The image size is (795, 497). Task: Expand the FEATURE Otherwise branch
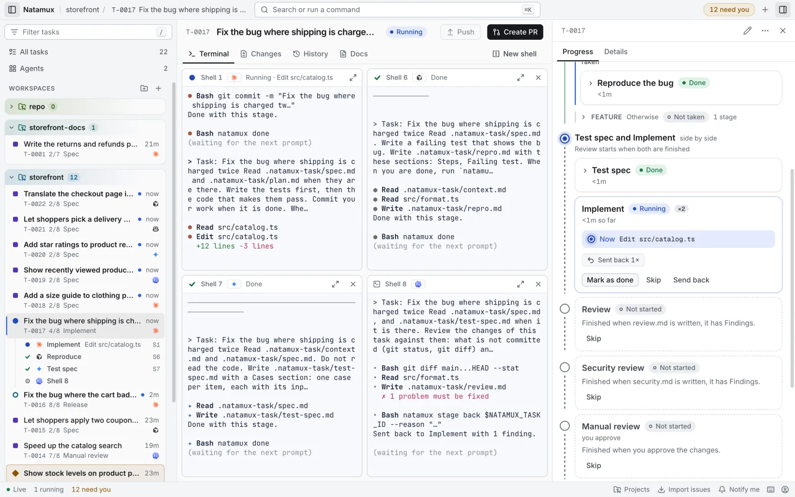pos(583,117)
